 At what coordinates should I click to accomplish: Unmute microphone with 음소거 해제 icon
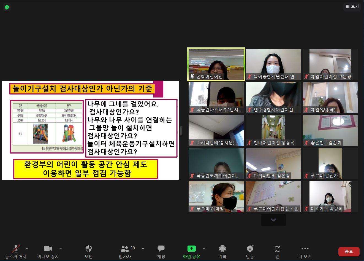pos(16,249)
